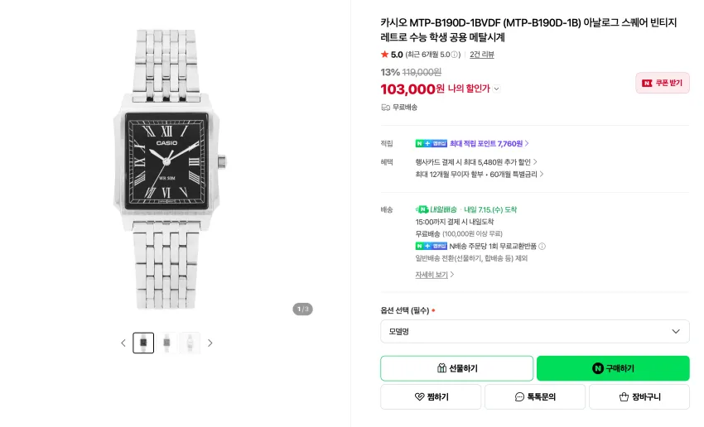Expand 나의 할인가 discount details arrow
The width and height of the screenshot is (704, 427).
[497, 89]
